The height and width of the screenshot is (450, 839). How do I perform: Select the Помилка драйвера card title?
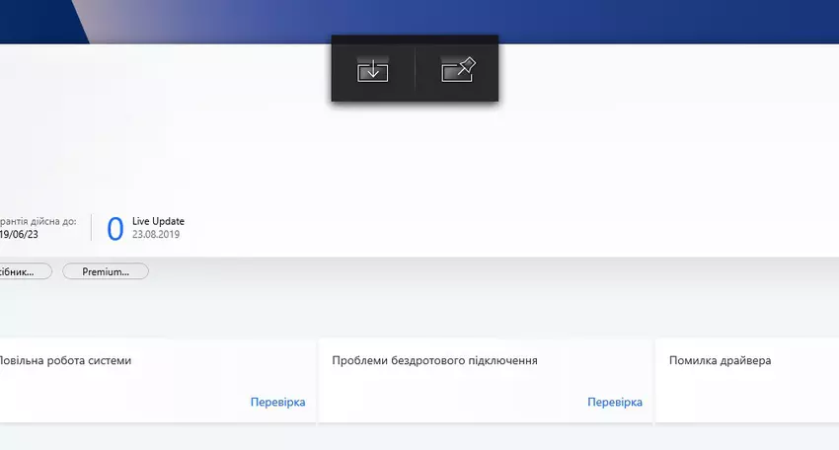(720, 361)
